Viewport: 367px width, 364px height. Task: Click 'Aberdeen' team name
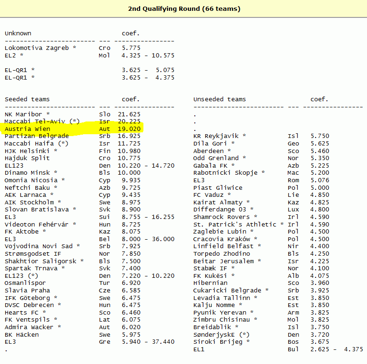[x=209, y=151]
